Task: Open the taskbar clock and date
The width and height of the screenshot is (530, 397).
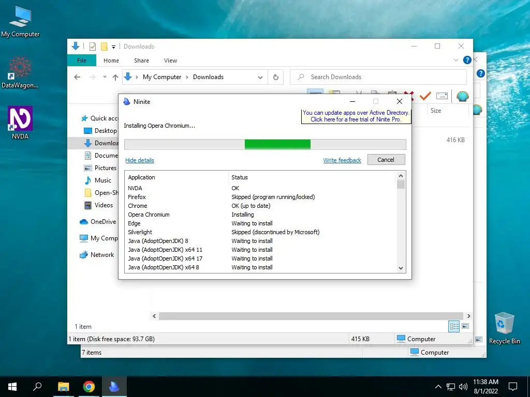Action: click(x=485, y=387)
